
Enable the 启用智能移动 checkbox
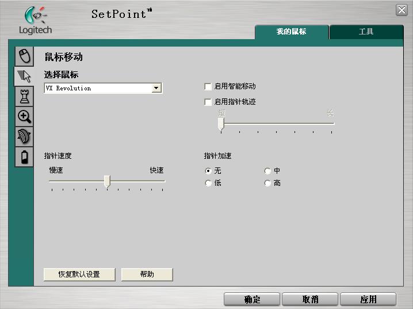[x=208, y=86]
